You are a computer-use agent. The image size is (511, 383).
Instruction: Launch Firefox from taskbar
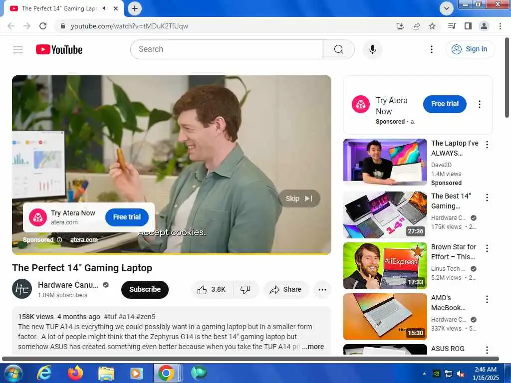click(75, 373)
